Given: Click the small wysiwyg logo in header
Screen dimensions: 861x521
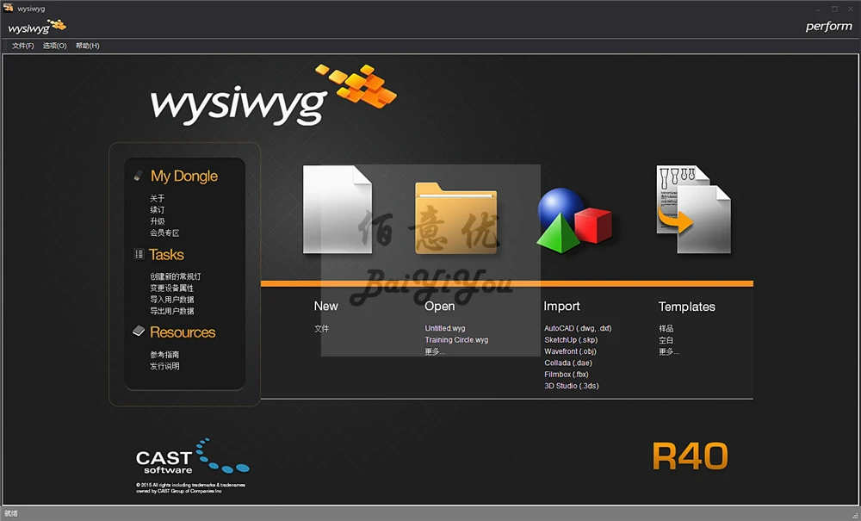Looking at the screenshot, I should [37, 27].
